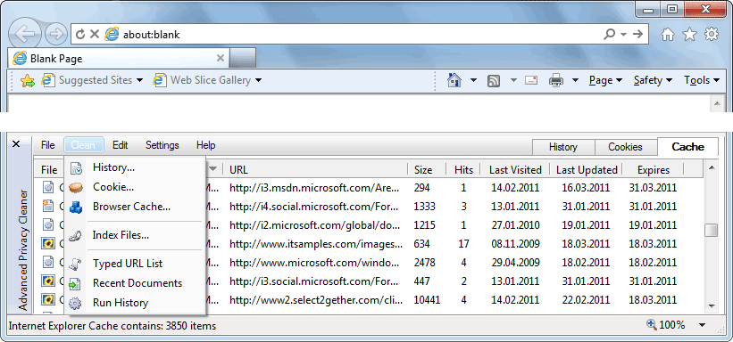The width and height of the screenshot is (733, 342).
Task: Sort by Expires column header
Action: coord(654,170)
